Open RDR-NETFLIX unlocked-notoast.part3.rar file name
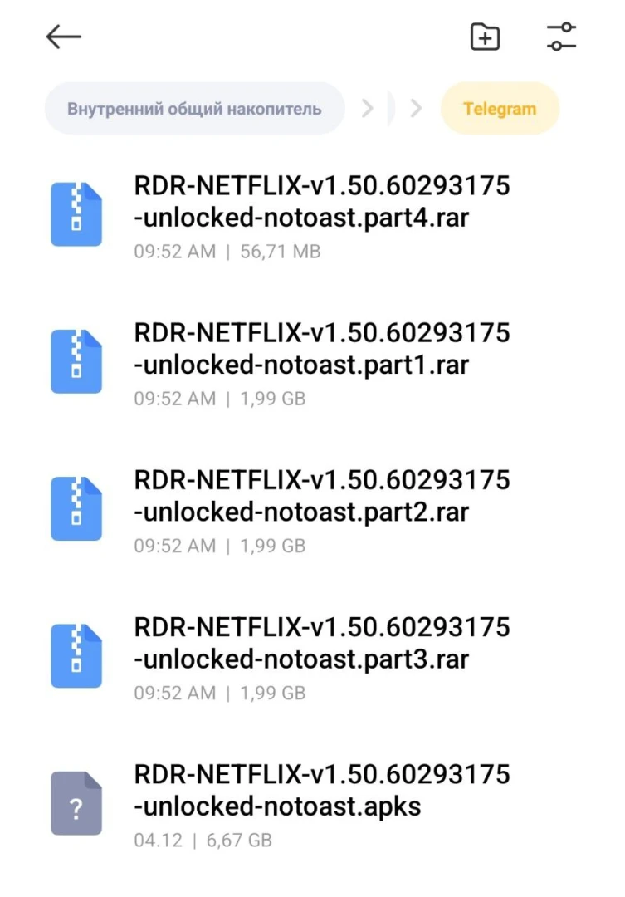This screenshot has height=897, width=625. point(322,644)
